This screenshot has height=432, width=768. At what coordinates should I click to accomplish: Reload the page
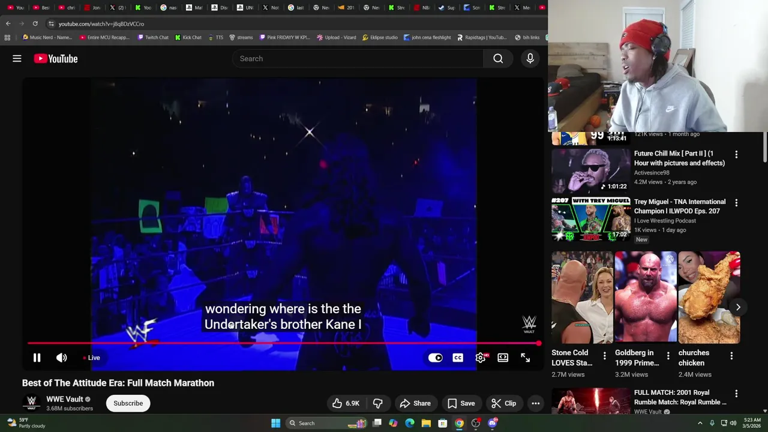tap(35, 23)
